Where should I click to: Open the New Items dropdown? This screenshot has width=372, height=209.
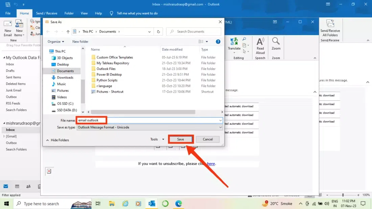coord(19,28)
